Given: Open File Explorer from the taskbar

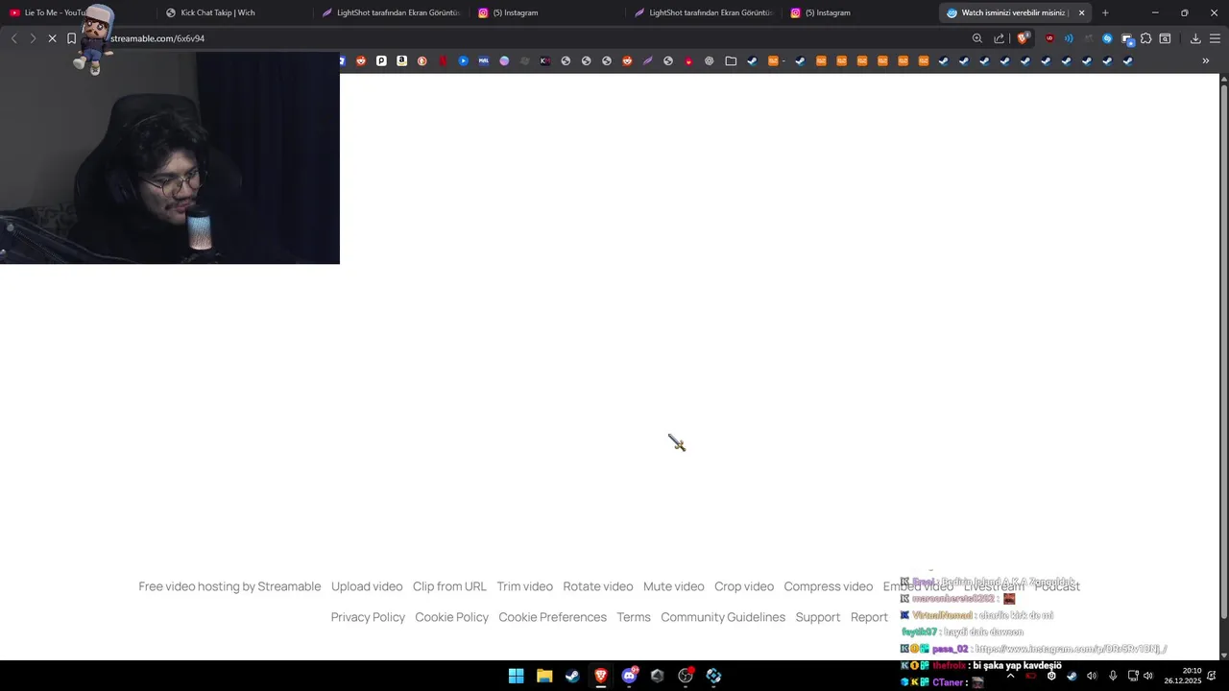Looking at the screenshot, I should click(x=544, y=676).
